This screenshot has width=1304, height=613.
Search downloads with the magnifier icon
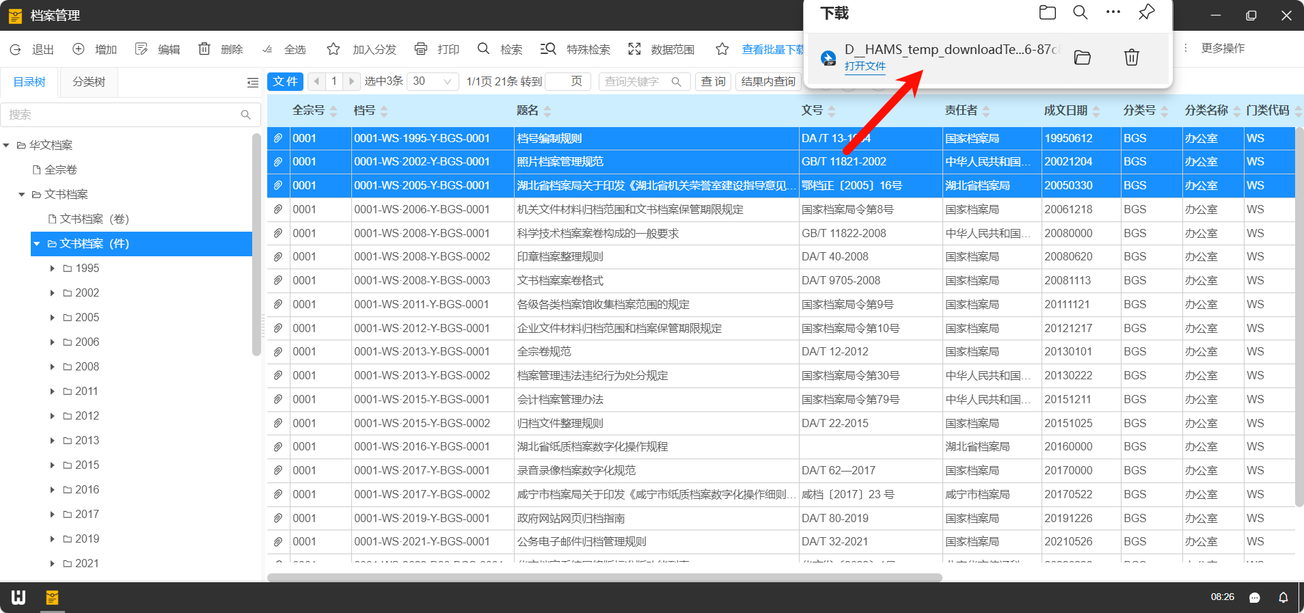pos(1080,12)
